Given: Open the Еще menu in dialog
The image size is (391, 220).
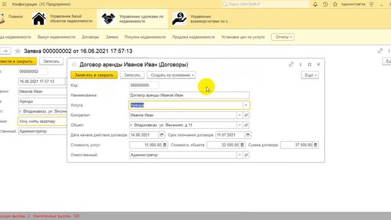Looking at the screenshot, I should [x=310, y=75].
